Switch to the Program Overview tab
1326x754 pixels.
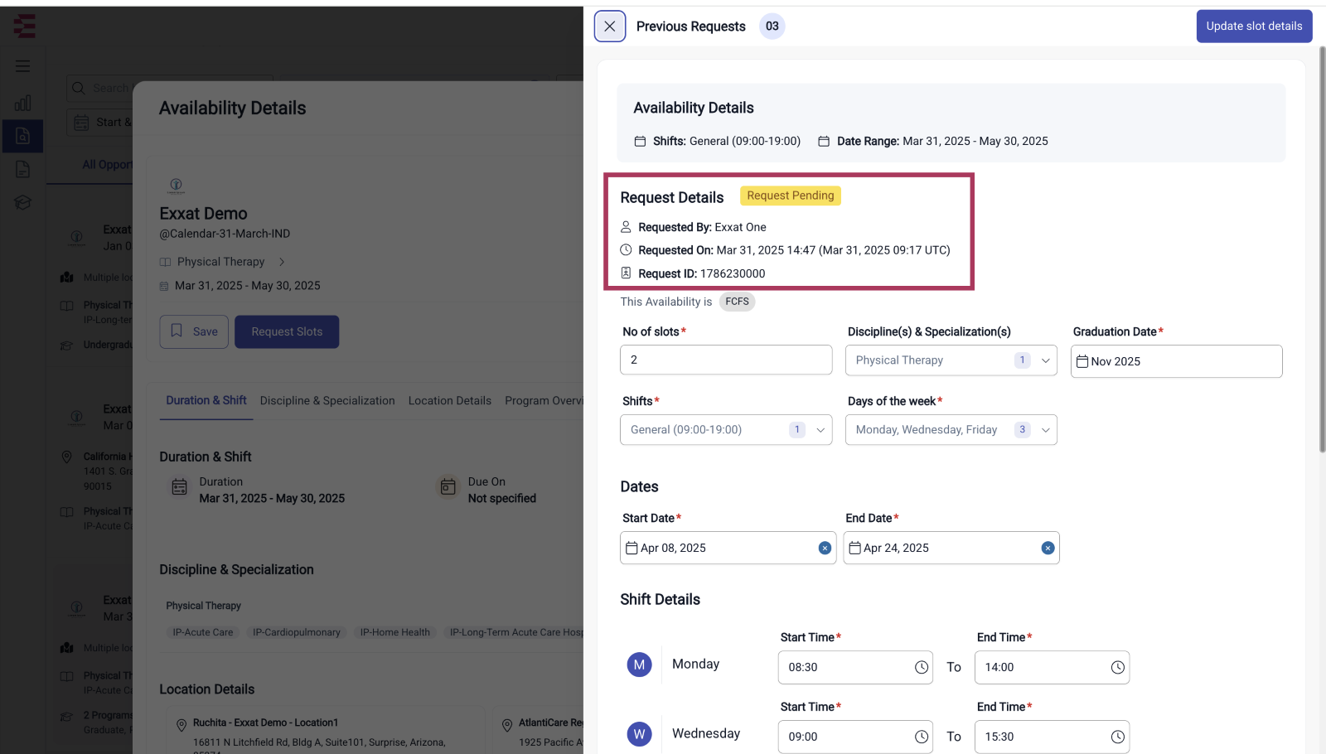544,400
